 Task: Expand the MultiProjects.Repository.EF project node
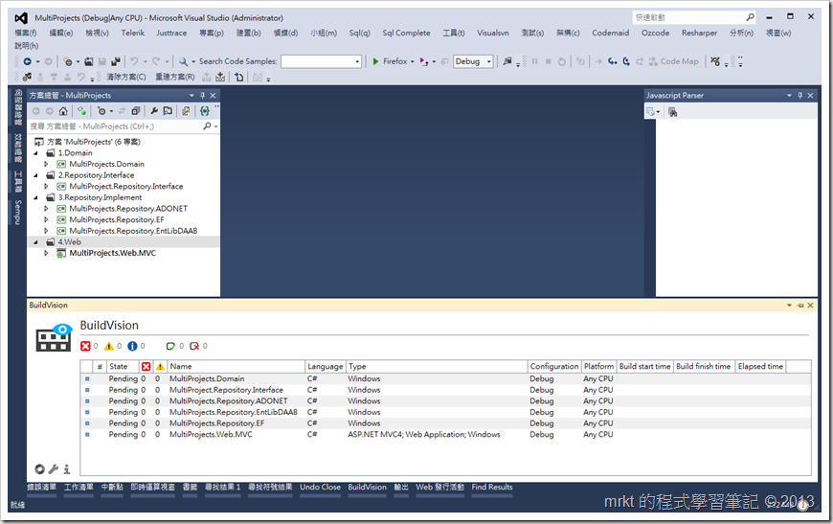[46, 220]
